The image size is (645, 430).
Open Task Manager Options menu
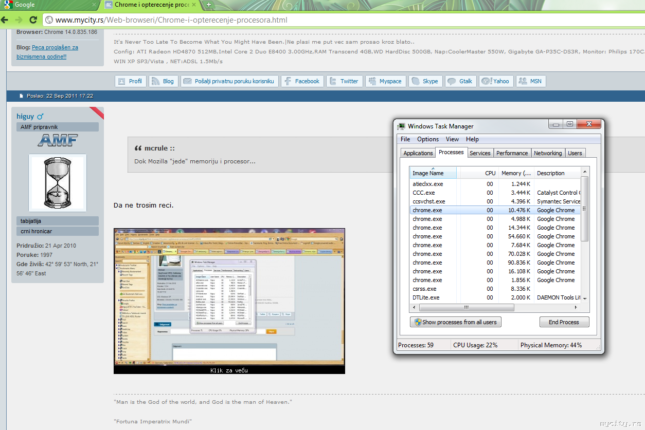coord(428,139)
